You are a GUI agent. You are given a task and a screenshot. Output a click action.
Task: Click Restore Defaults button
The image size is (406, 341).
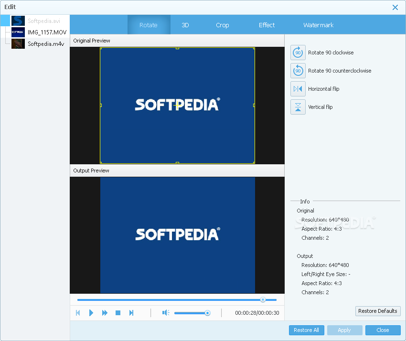coord(378,311)
